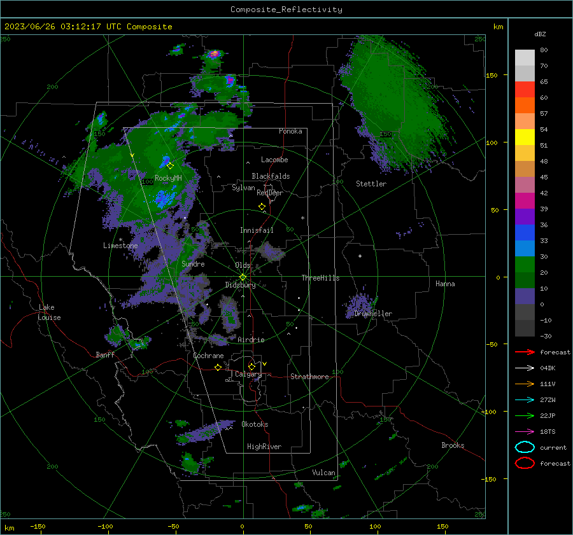Viewport: 573px width, 535px height.
Task: Pick the purple swatch between 39 and 36
Action: (525, 216)
